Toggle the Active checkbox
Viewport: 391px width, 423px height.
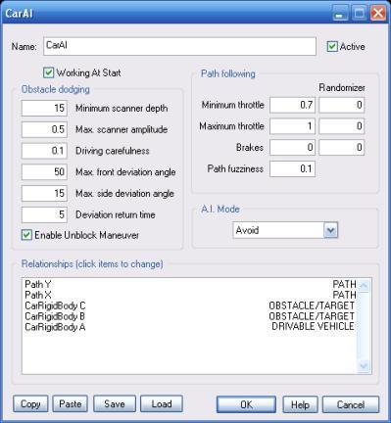[x=332, y=47]
